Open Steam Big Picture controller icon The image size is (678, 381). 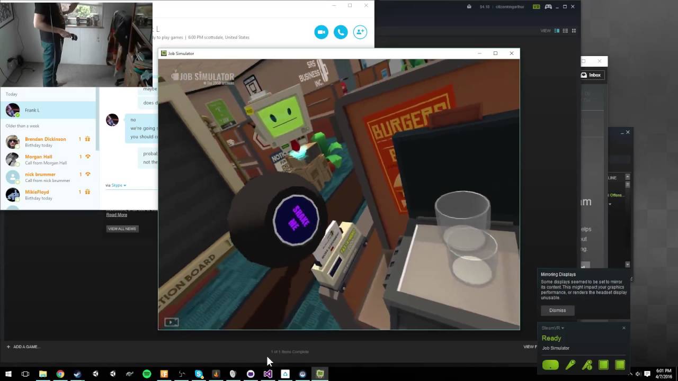548,7
